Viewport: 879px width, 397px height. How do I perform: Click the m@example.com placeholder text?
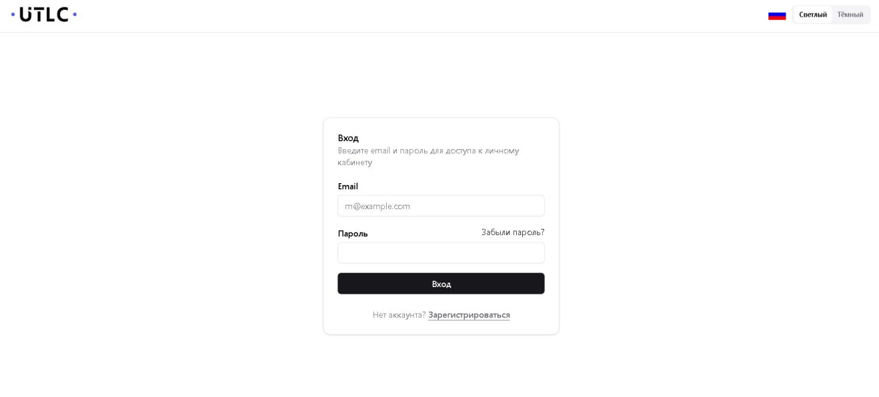(x=377, y=206)
